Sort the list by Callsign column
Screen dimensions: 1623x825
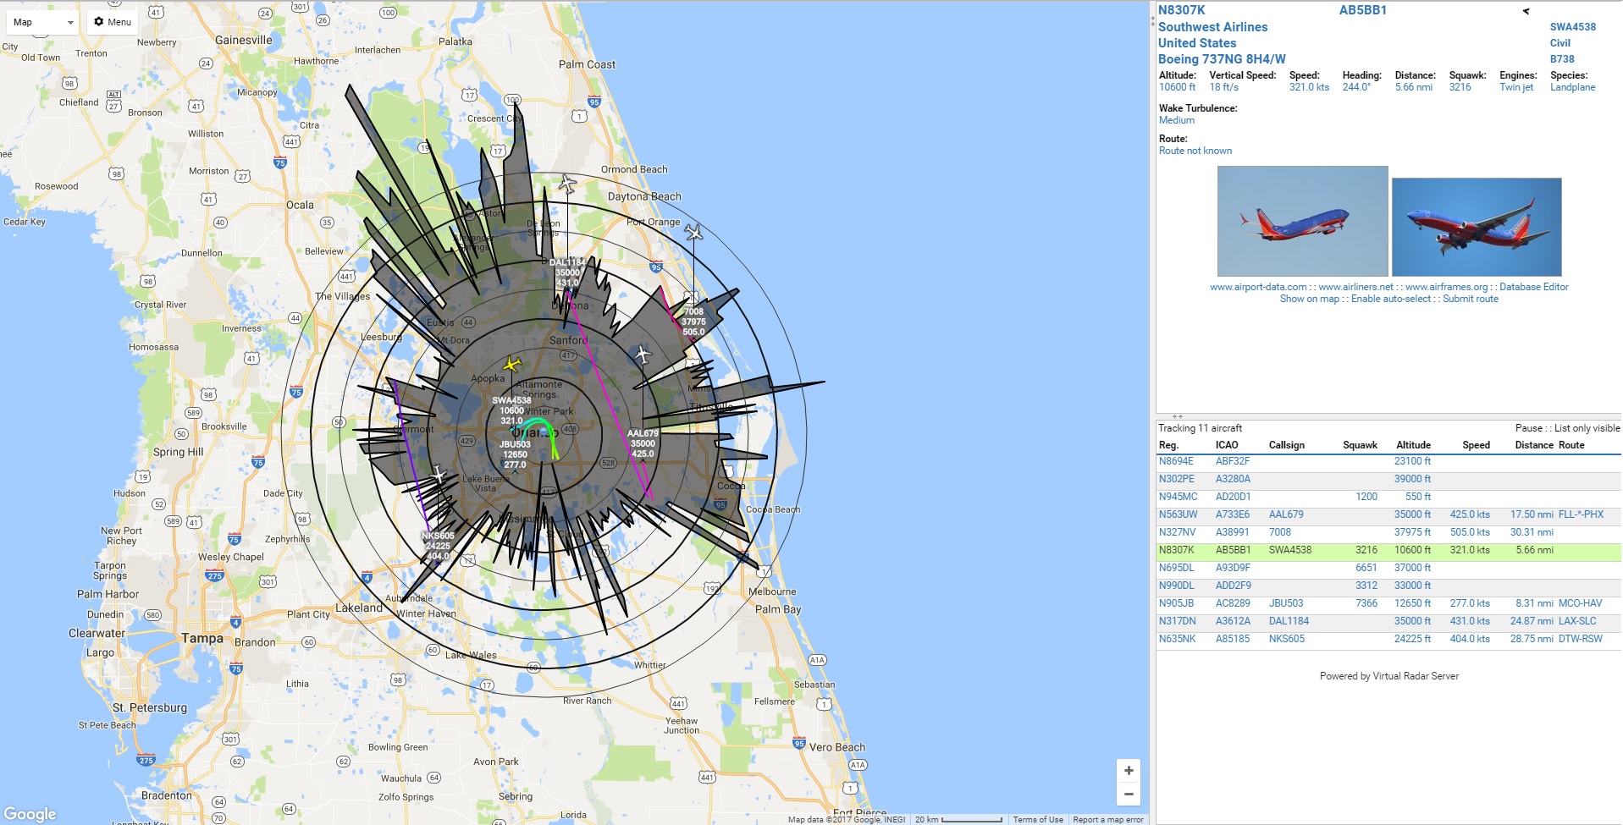(1287, 445)
